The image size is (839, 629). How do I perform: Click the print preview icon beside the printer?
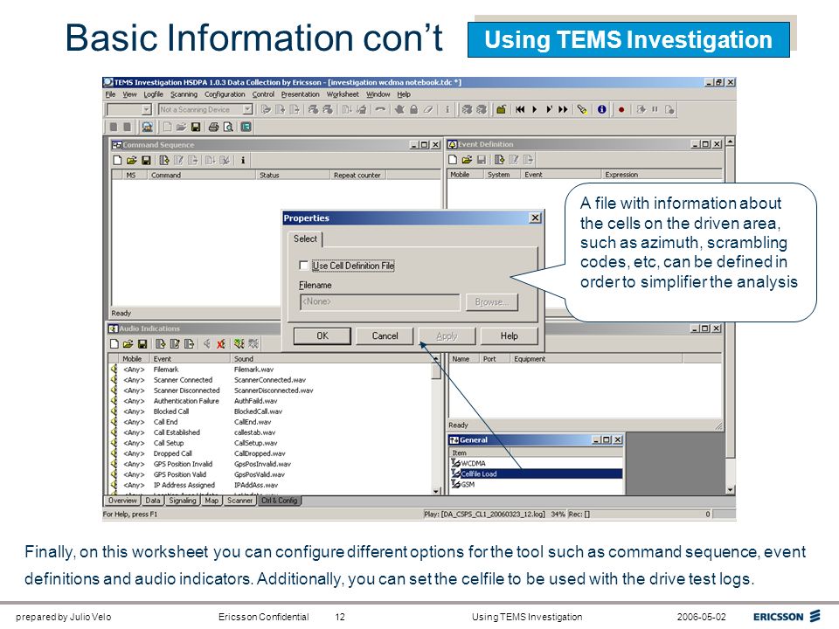click(x=228, y=128)
